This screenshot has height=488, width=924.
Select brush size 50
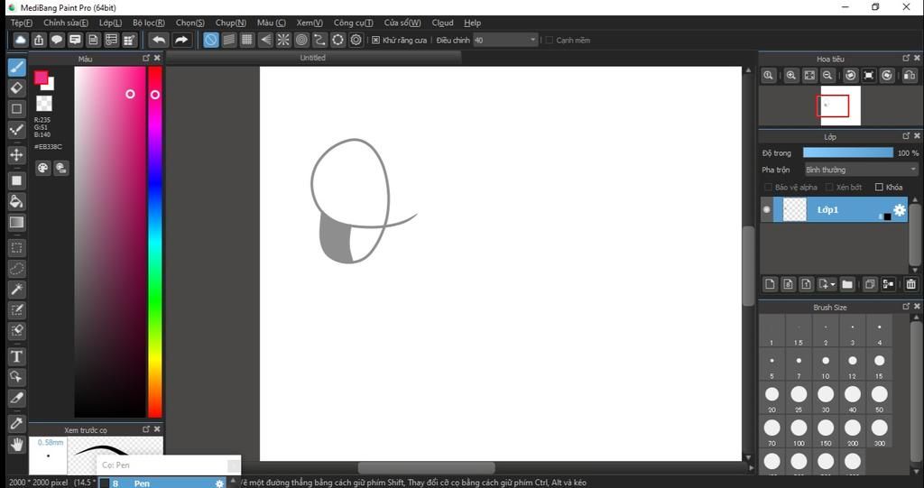point(879,398)
